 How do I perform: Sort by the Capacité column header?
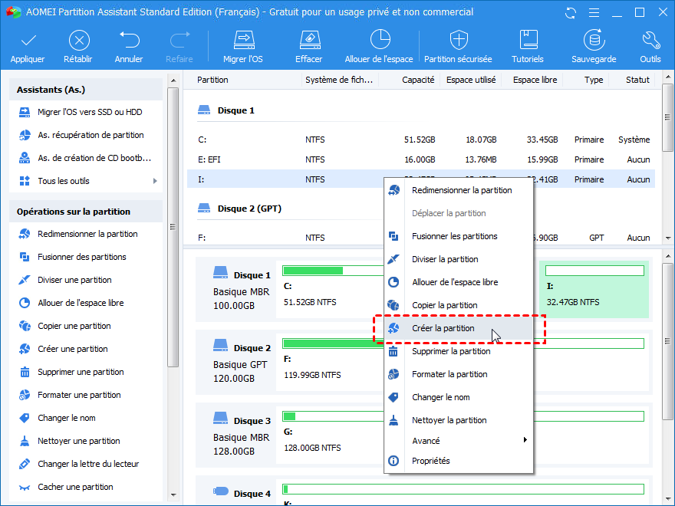pos(418,80)
